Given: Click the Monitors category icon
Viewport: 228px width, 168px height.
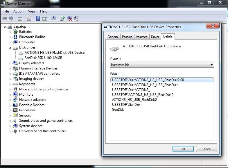Looking at the screenshot, I should tap(15, 94).
